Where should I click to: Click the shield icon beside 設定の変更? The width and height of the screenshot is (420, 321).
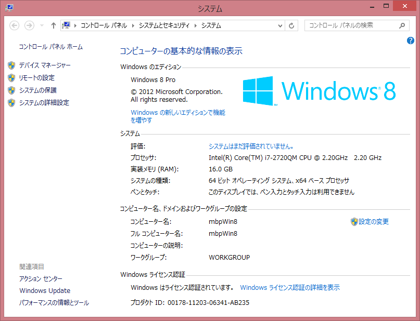point(354,222)
